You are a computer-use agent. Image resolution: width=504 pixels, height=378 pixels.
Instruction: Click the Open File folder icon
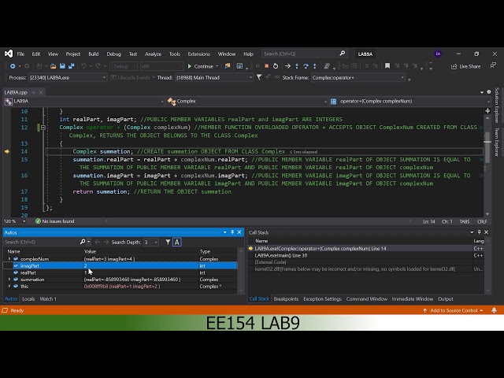pos(53,66)
